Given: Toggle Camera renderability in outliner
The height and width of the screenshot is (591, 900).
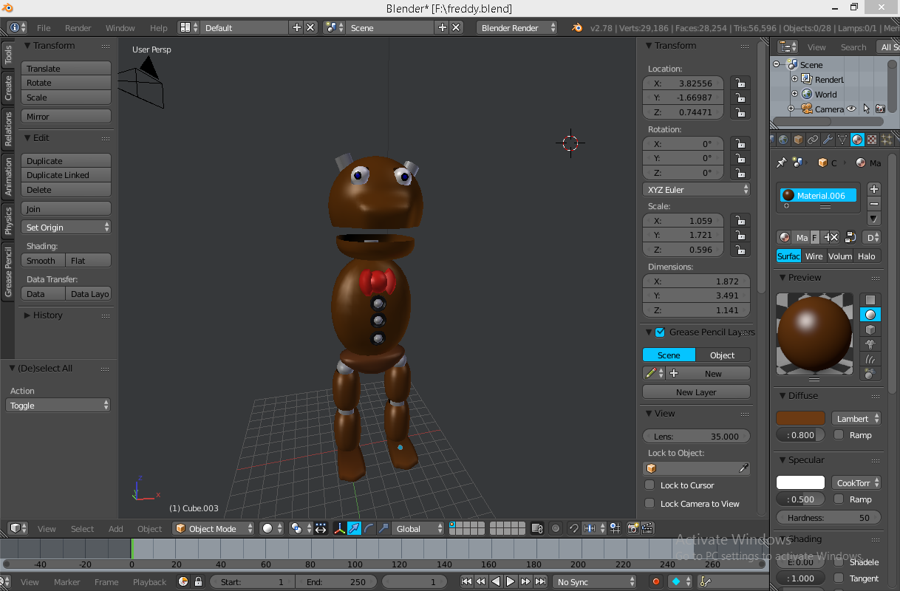Looking at the screenshot, I should tap(880, 109).
